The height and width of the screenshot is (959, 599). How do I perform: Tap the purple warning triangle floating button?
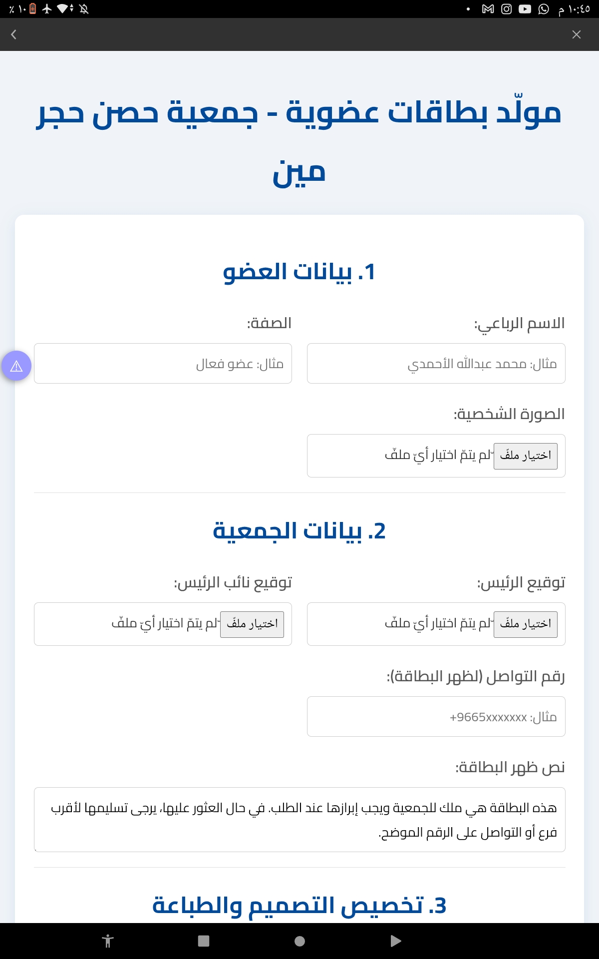[x=16, y=366]
